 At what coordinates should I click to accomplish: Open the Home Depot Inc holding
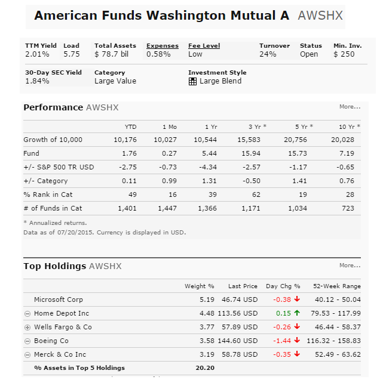(x=61, y=313)
